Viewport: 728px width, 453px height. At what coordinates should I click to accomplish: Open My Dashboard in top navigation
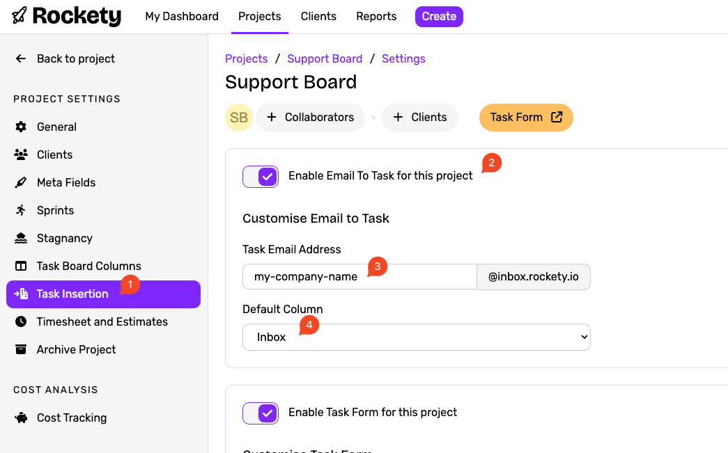click(x=182, y=16)
